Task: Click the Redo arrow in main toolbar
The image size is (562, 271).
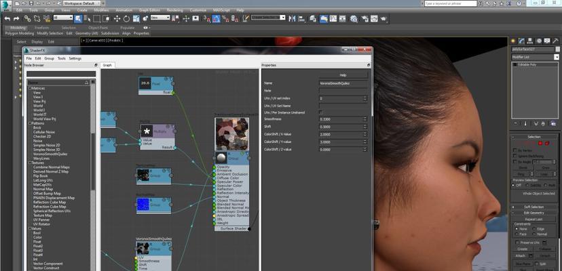Action: 16,18
